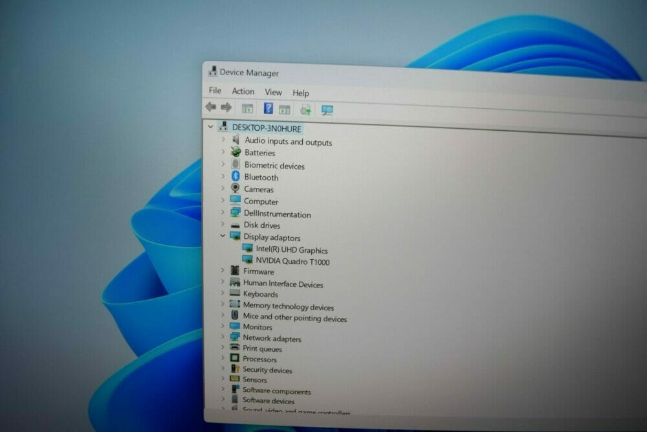This screenshot has height=432, width=647.
Task: Select the Intel(R) UHD Graphics entry
Action: (x=292, y=250)
